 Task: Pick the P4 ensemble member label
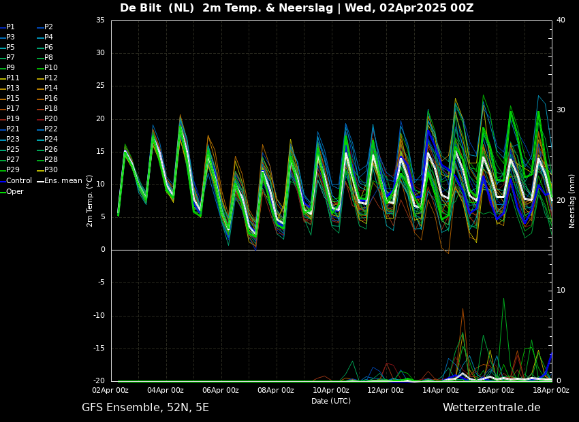point(46,37)
